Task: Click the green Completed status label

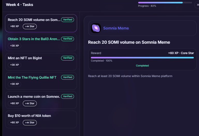Action: coord(142,66)
